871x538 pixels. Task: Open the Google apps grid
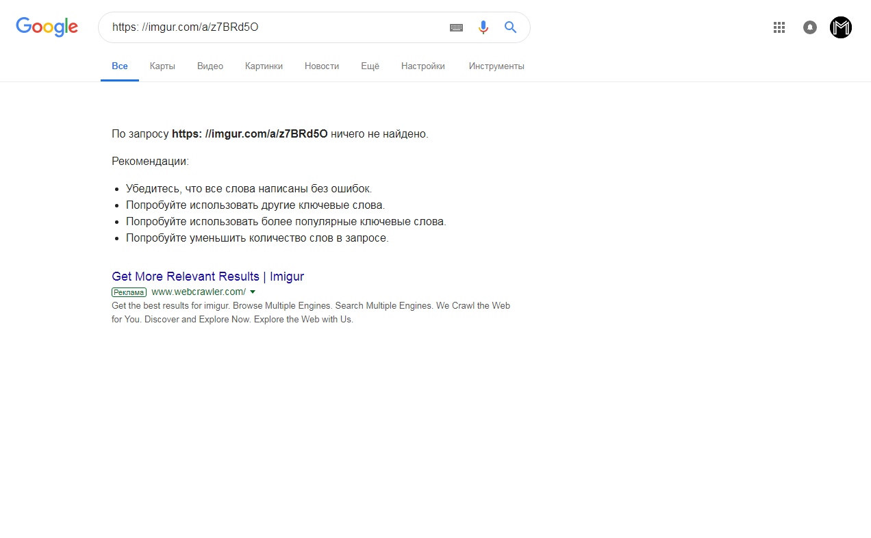point(779,27)
